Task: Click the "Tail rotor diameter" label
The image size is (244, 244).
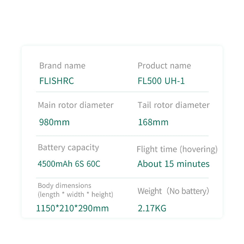Action: (174, 105)
